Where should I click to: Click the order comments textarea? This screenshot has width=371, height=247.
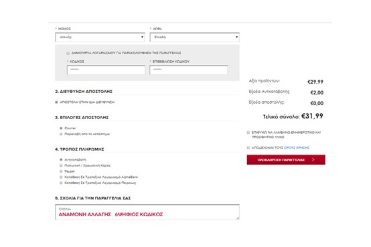tap(147, 212)
